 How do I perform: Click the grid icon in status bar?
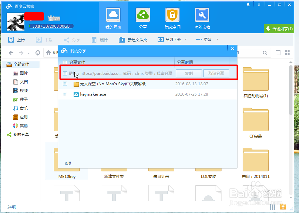(x=273, y=207)
